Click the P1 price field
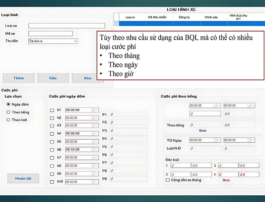 coord(128,114)
